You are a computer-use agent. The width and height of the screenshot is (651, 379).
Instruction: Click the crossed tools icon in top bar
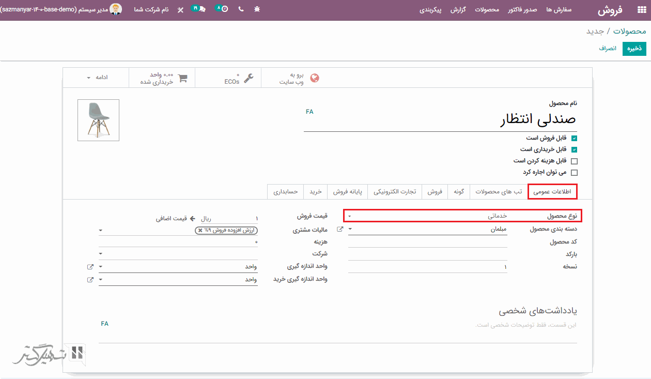tap(180, 10)
